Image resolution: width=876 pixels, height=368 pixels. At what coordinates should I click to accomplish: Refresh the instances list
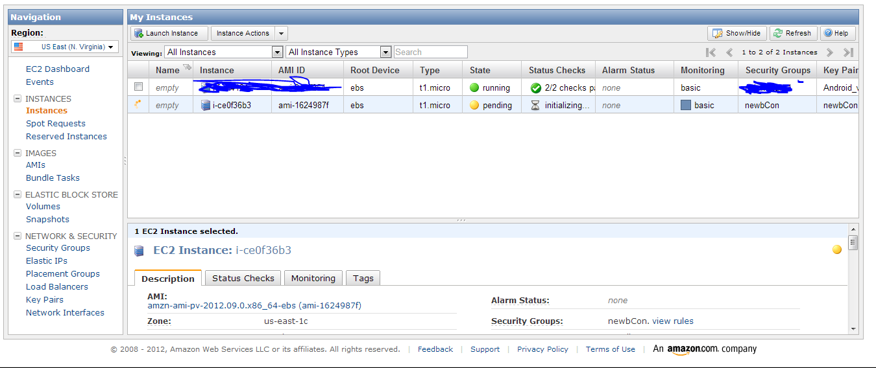(792, 33)
